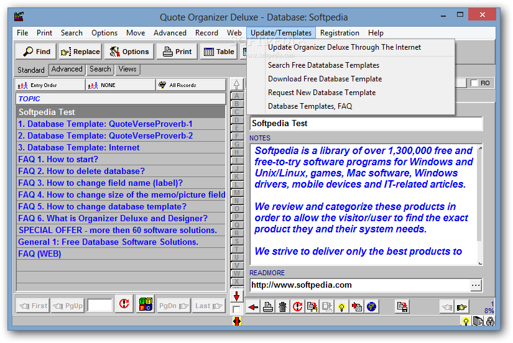
Task: Open the Registration menu
Action: coord(340,33)
